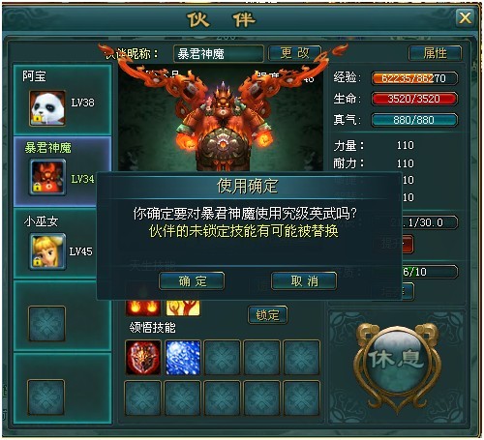Image resolution: width=484 pixels, height=440 pixels.
Task: Select the 暴君神魔 demon portrait icon
Action: 47,177
